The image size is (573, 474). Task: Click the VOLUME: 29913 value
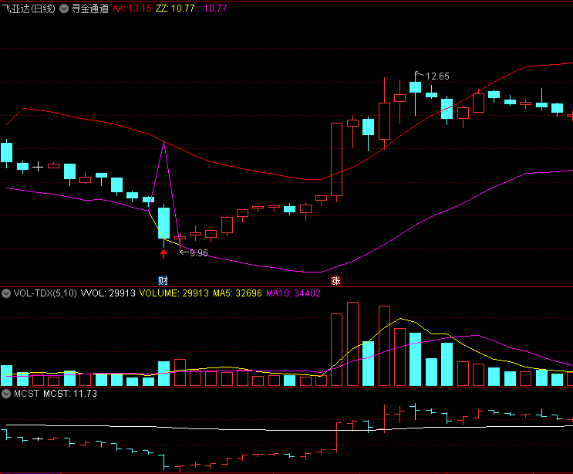(x=174, y=293)
